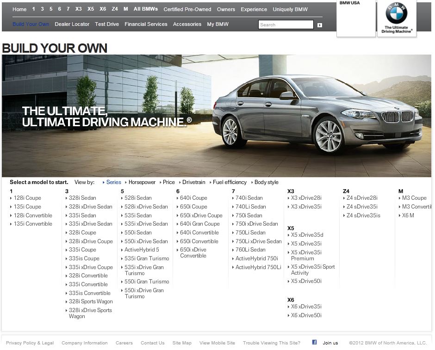Image resolution: width=435 pixels, height=350 pixels.
Task: Click the Facebook icon in footer
Action: click(x=314, y=343)
